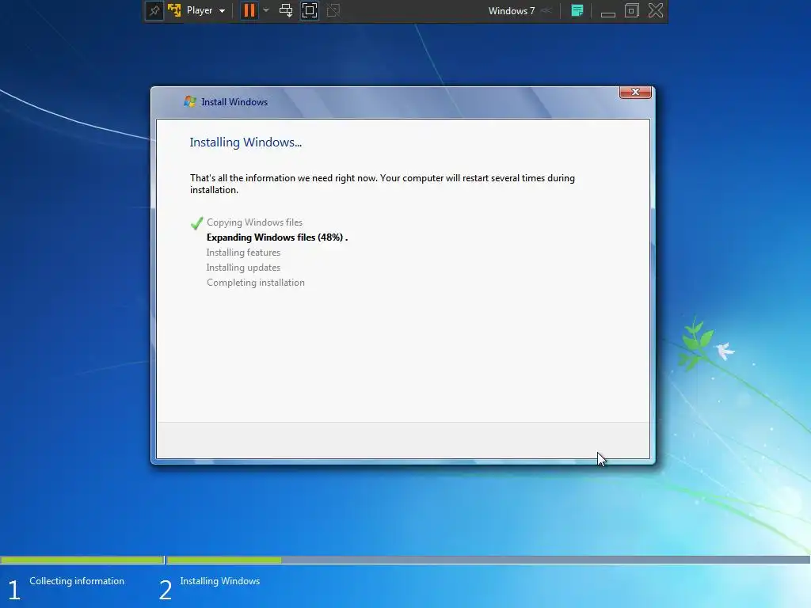The image size is (811, 608).
Task: Close the VMware Player window
Action: (655, 10)
